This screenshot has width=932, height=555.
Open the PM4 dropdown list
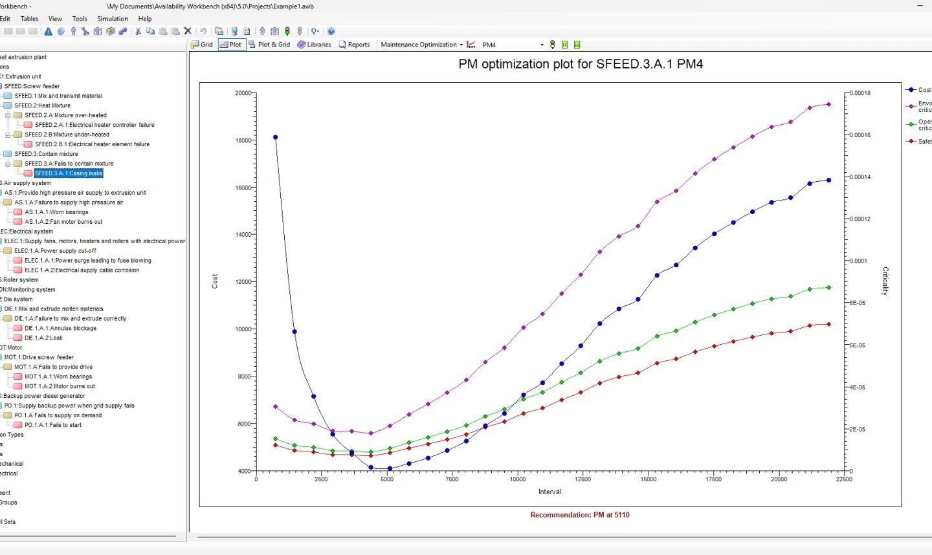tap(542, 44)
